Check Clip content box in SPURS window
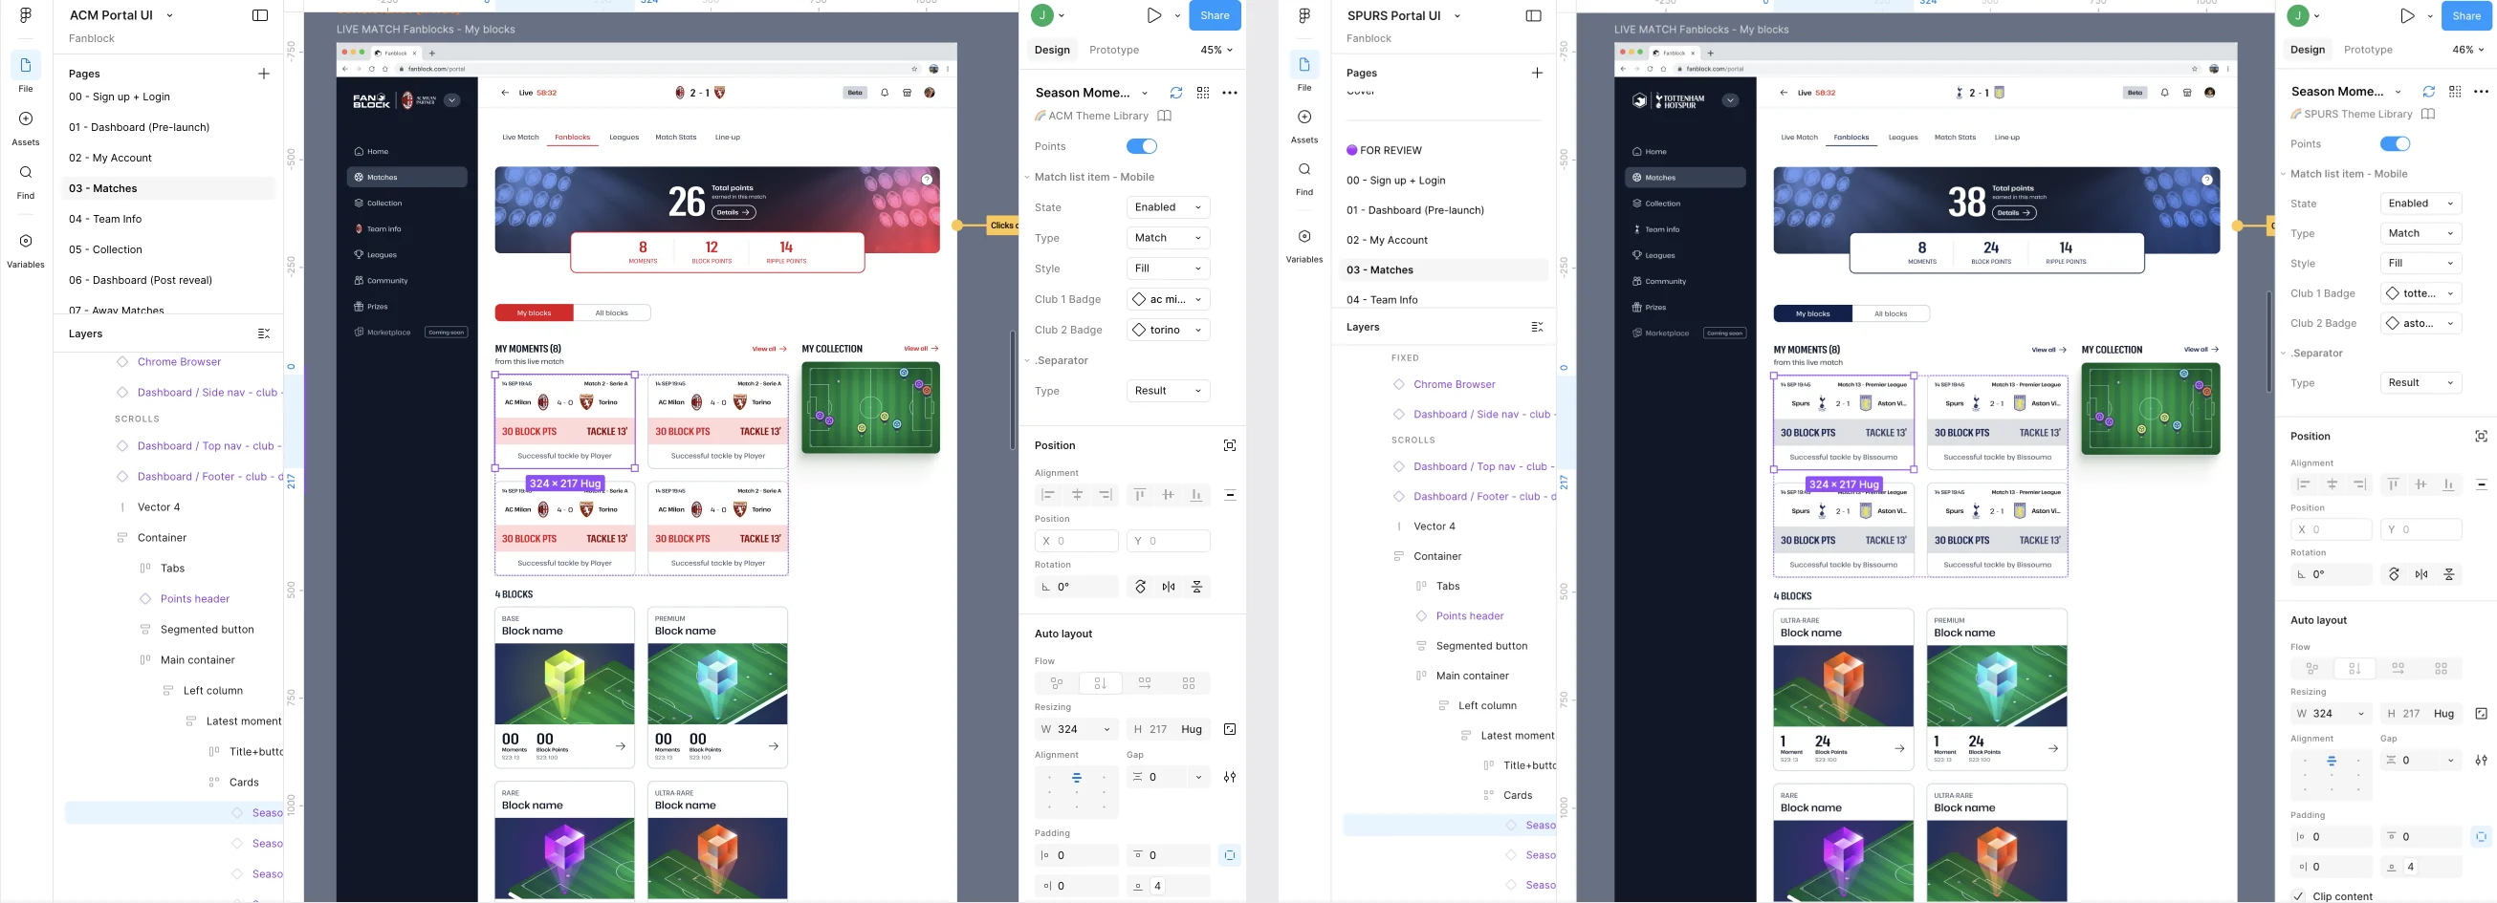Viewport: 2497px width, 903px height. point(2297,896)
